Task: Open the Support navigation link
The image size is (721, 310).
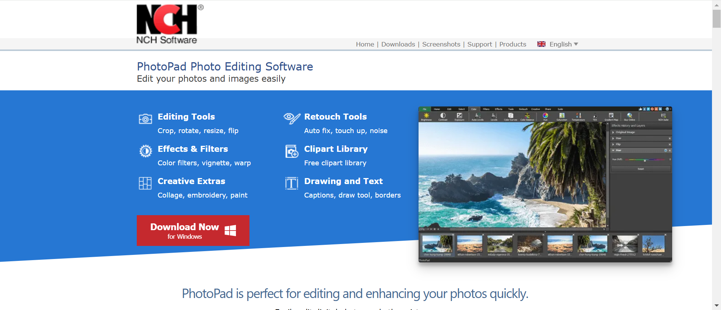Action: (479, 44)
